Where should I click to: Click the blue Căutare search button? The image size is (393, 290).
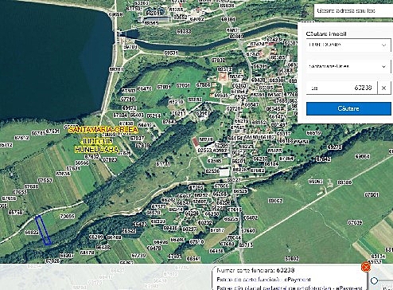(348, 108)
